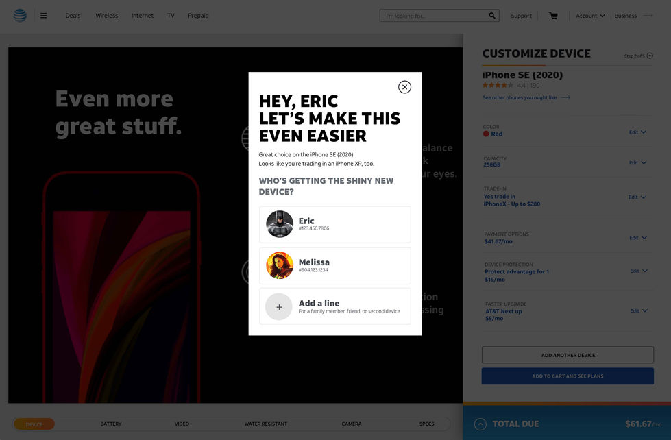Expand the Total Due chevron circle
The width and height of the screenshot is (671, 440).
[480, 424]
